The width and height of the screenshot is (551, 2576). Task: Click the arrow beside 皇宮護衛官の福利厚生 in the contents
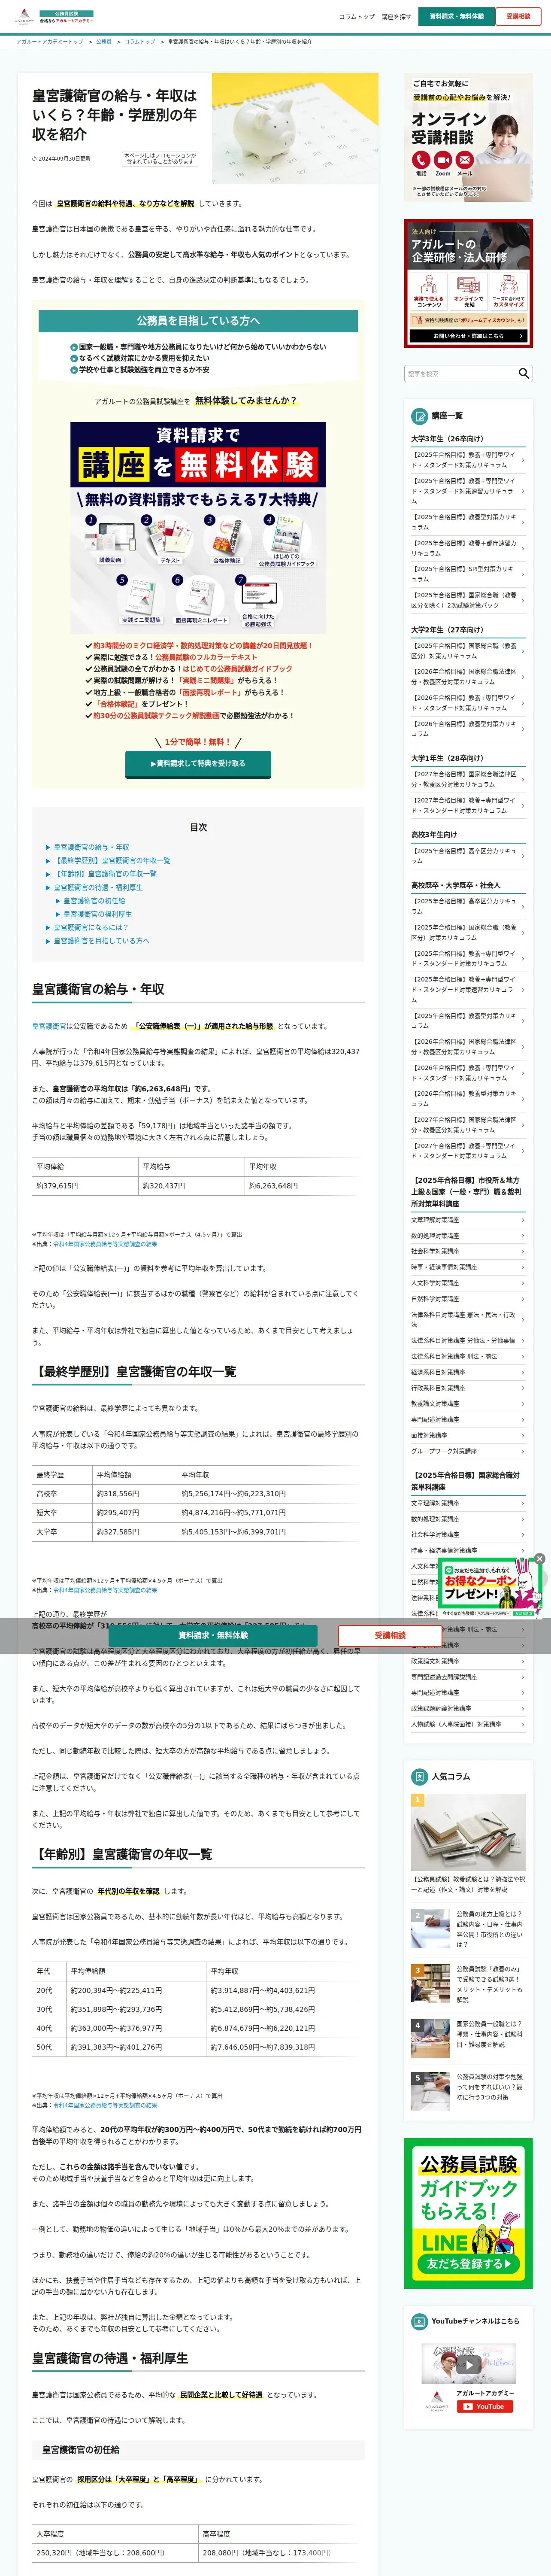(x=57, y=914)
